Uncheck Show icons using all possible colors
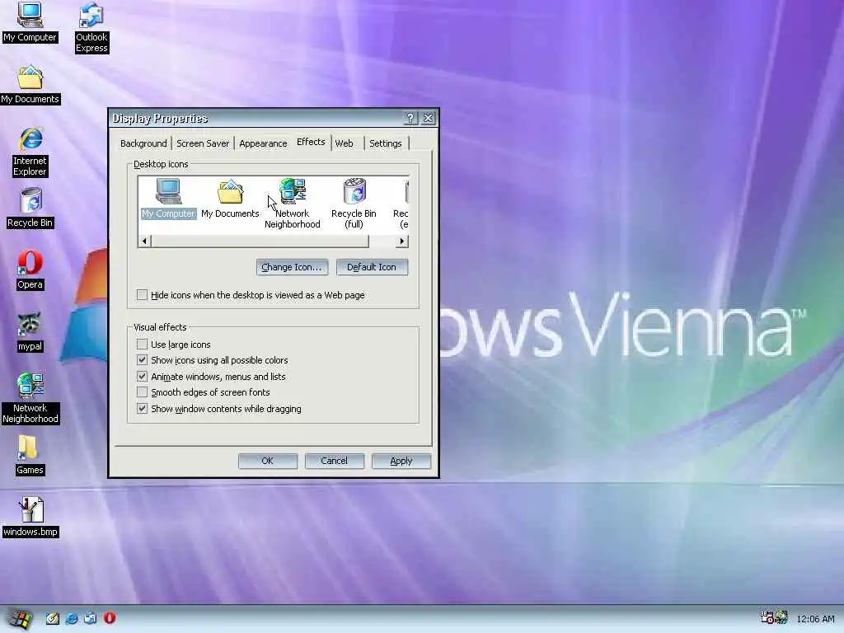The width and height of the screenshot is (844, 633). click(x=142, y=360)
